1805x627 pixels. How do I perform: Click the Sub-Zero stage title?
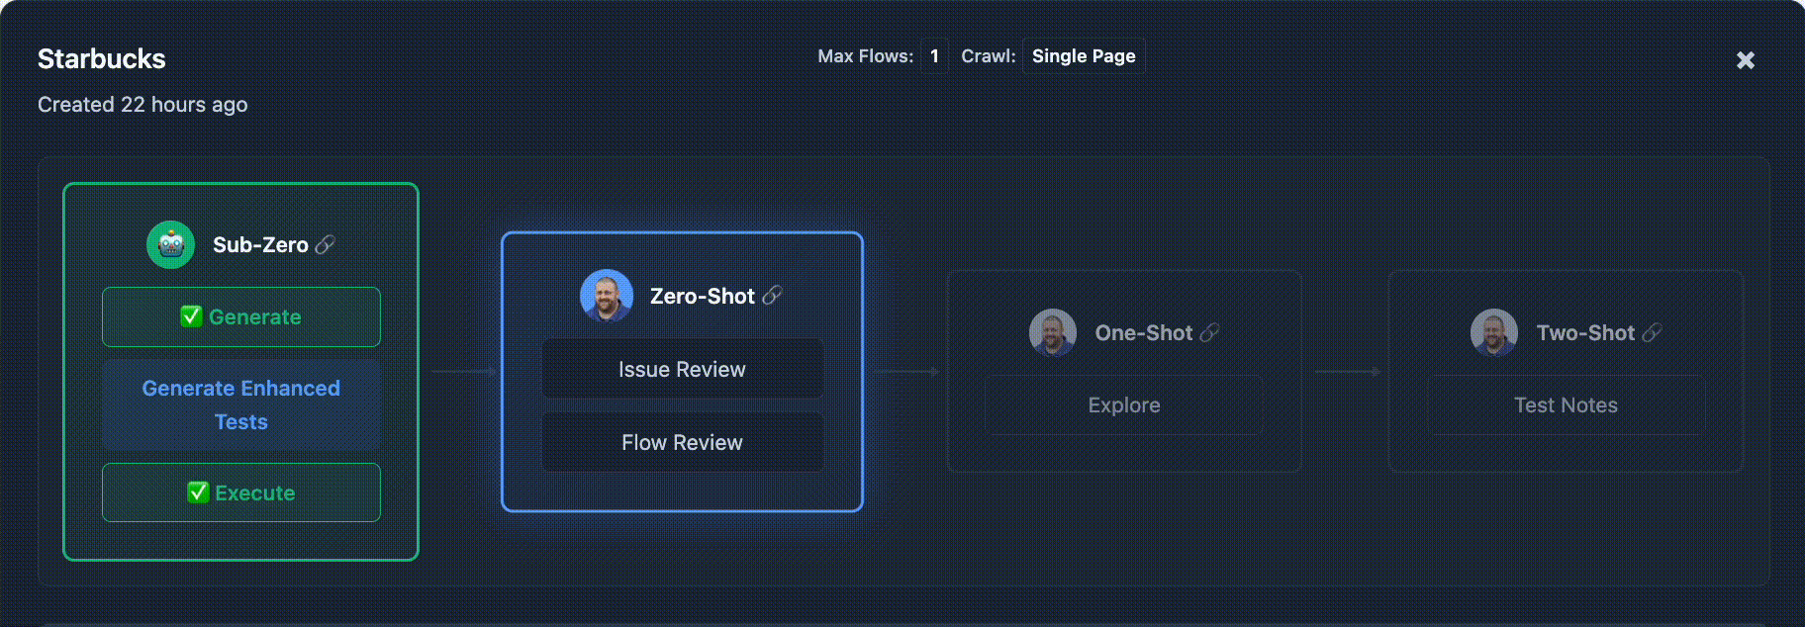260,245
